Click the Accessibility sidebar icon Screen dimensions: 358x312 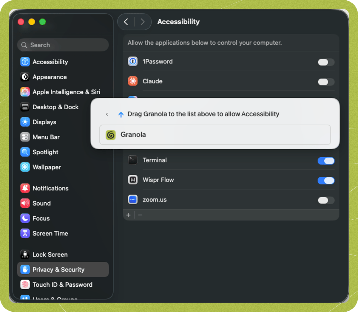click(25, 62)
